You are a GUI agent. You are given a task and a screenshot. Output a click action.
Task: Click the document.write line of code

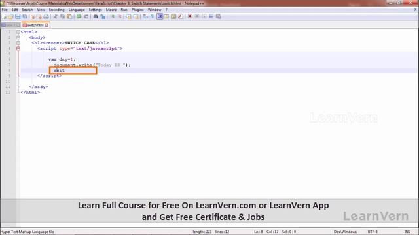[92, 65]
